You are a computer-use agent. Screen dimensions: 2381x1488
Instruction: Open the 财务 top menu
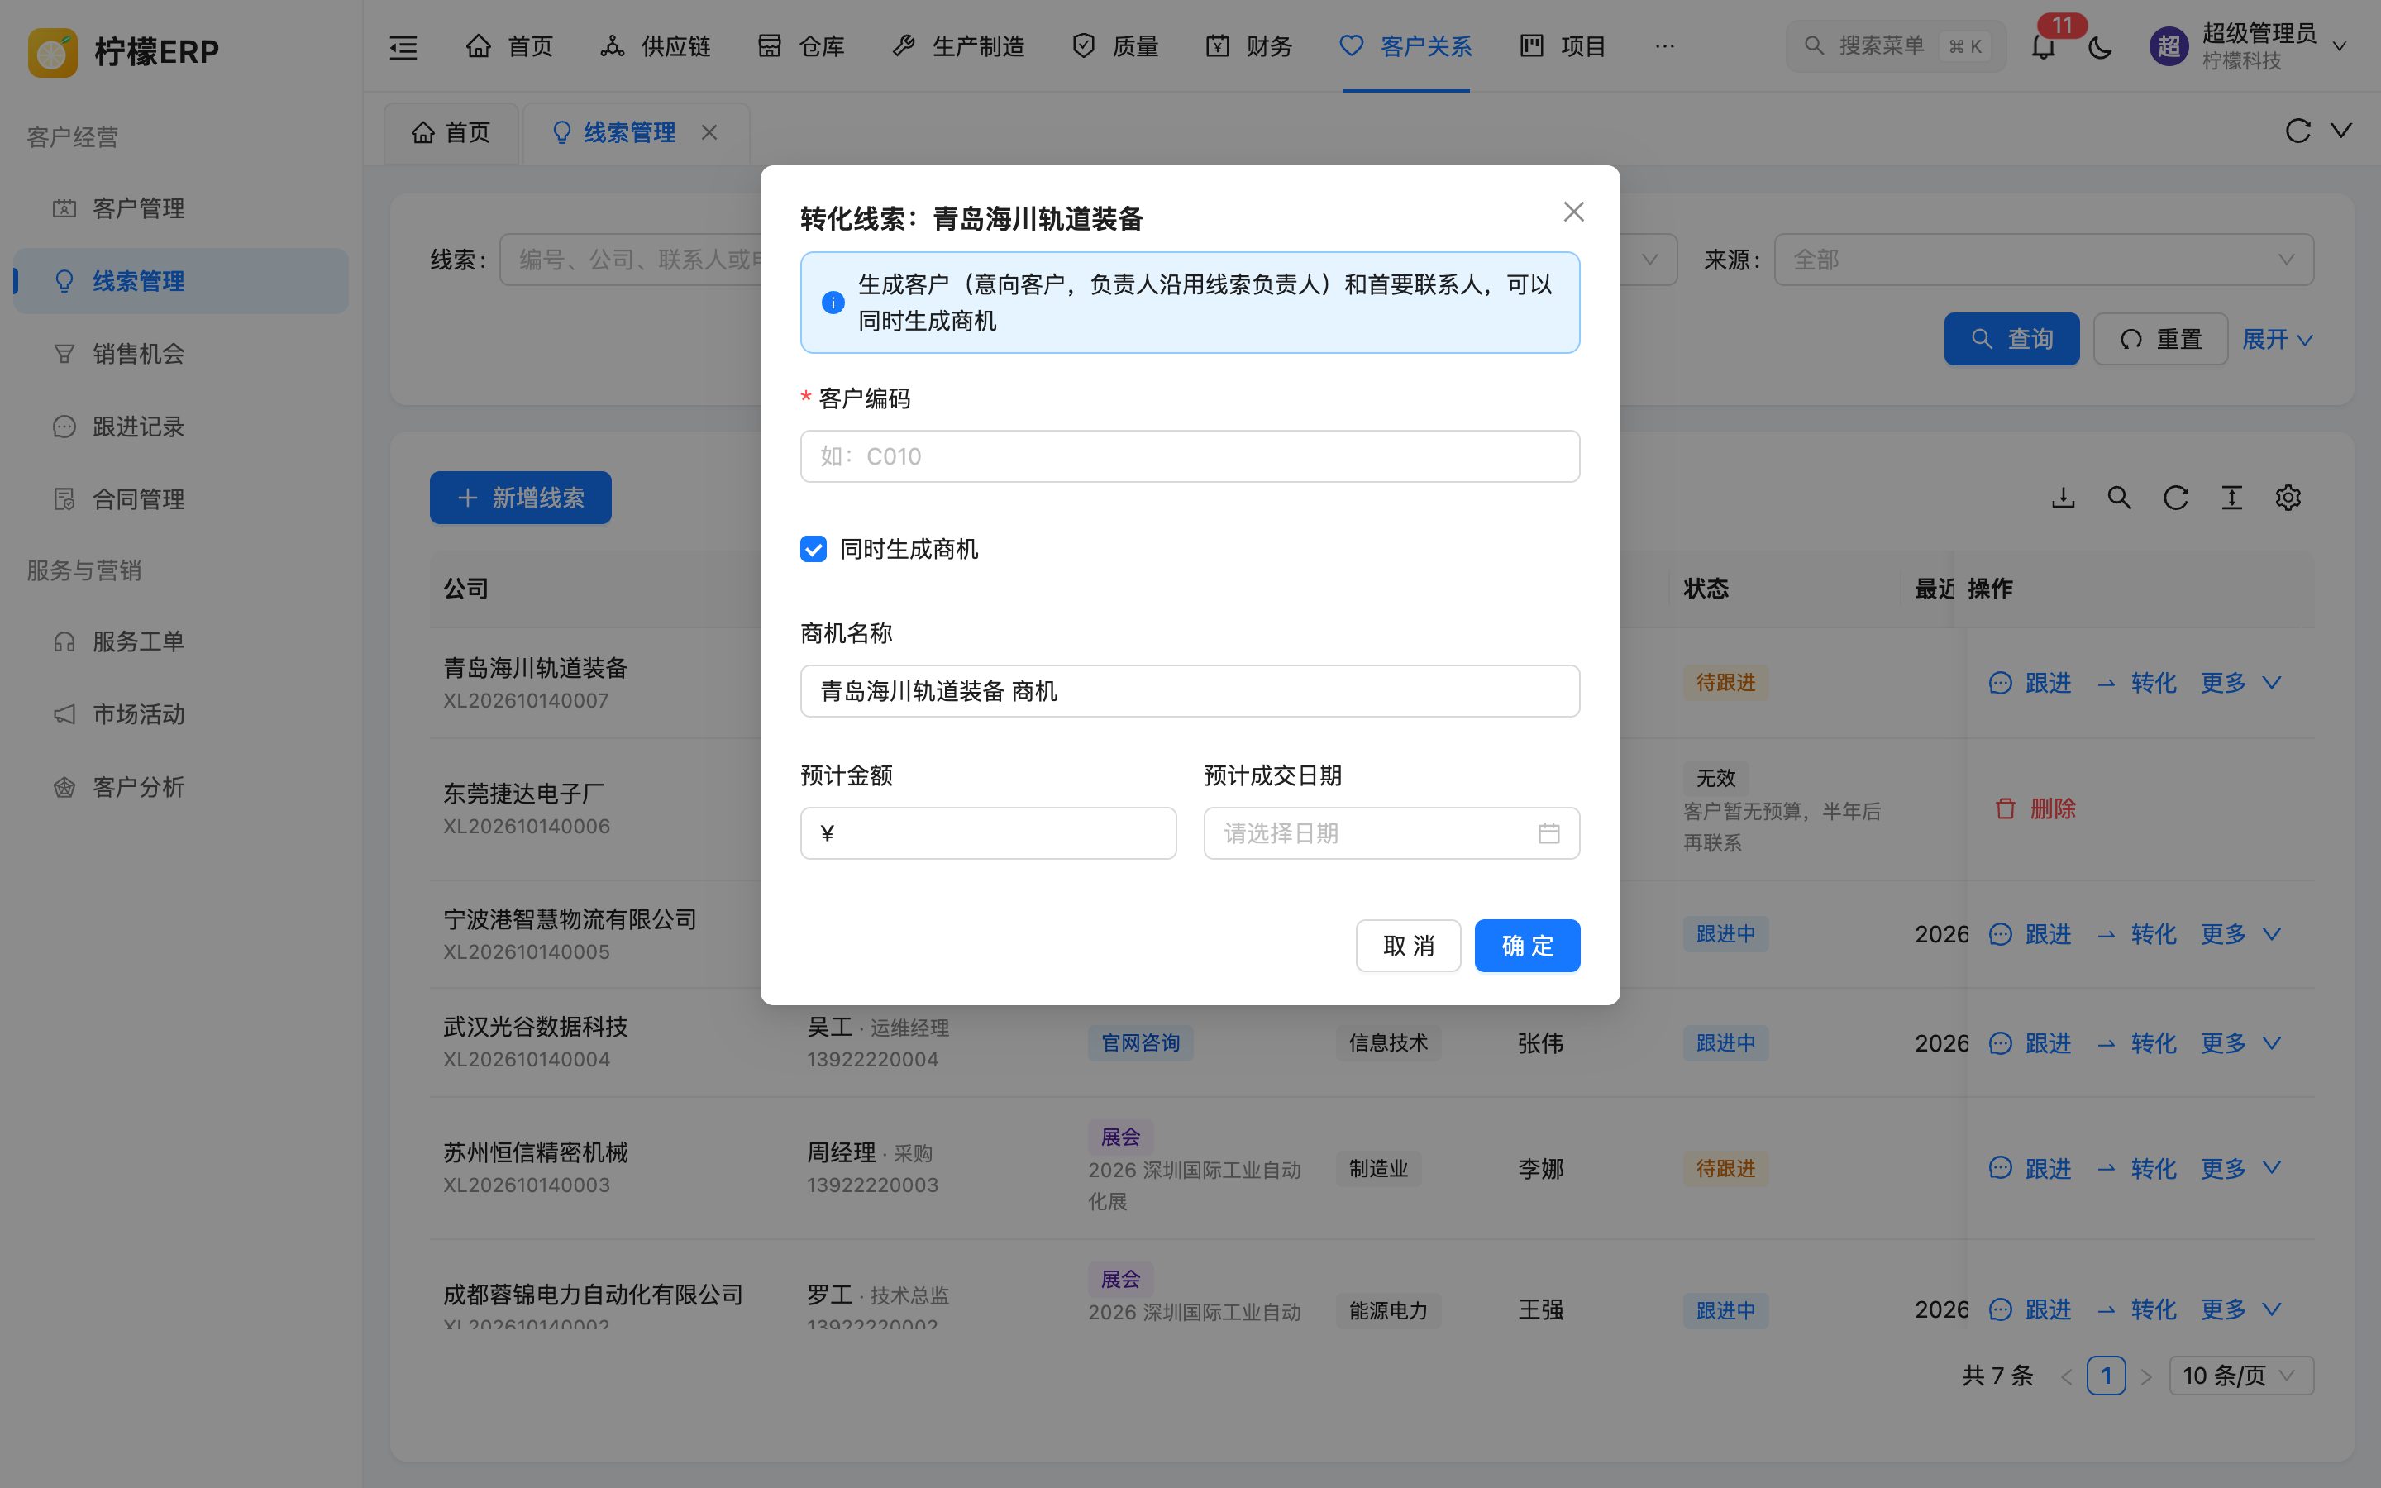pyautogui.click(x=1248, y=46)
